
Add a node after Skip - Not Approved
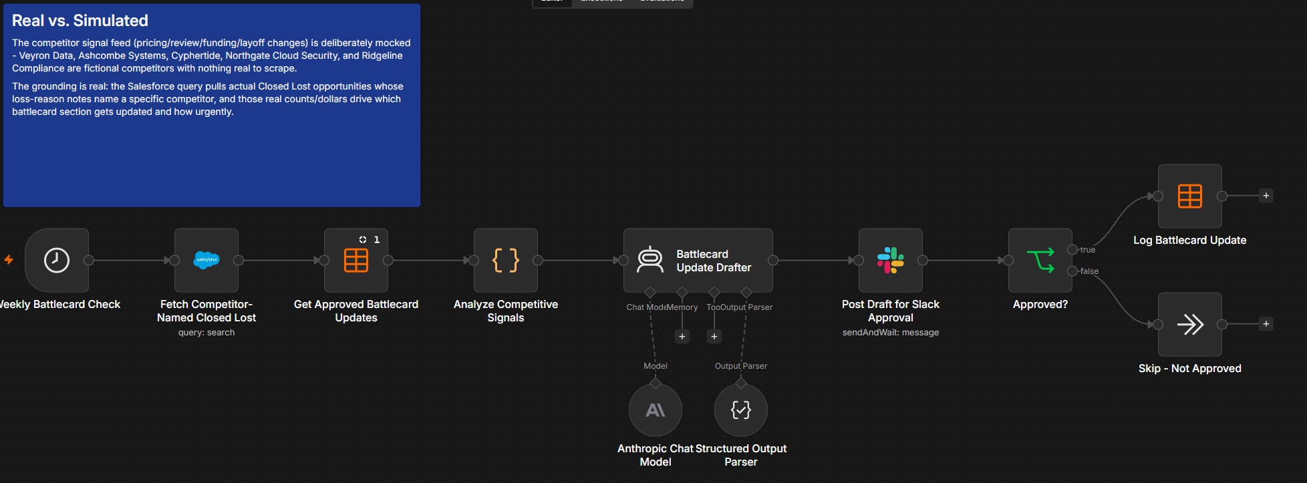[x=1266, y=324]
